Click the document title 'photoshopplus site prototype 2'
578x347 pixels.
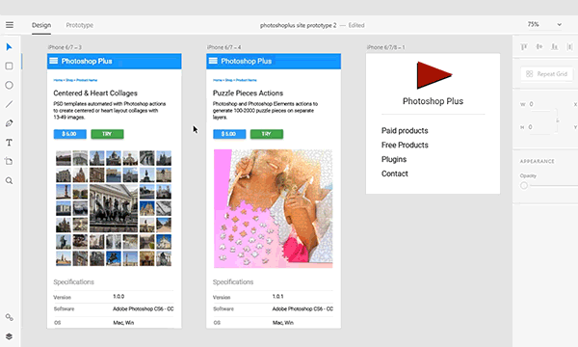(299, 25)
